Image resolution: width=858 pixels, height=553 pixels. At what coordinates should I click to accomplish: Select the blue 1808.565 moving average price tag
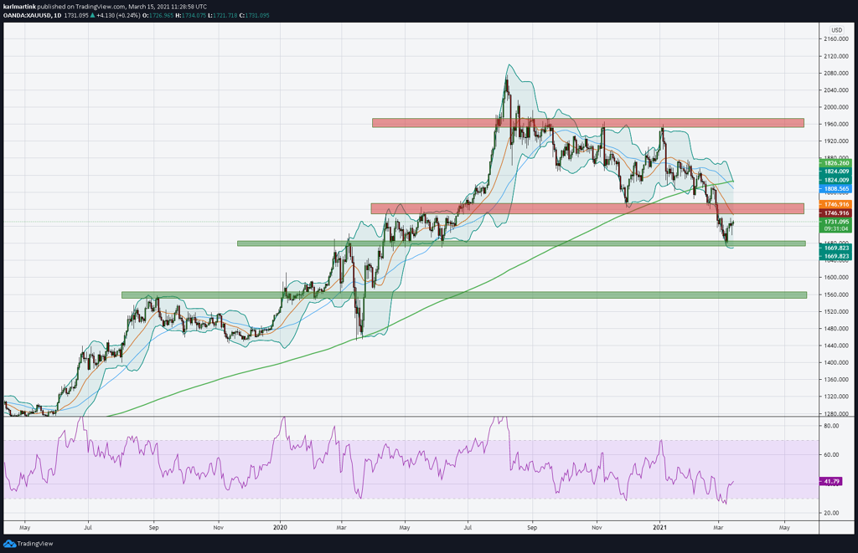[x=835, y=189]
